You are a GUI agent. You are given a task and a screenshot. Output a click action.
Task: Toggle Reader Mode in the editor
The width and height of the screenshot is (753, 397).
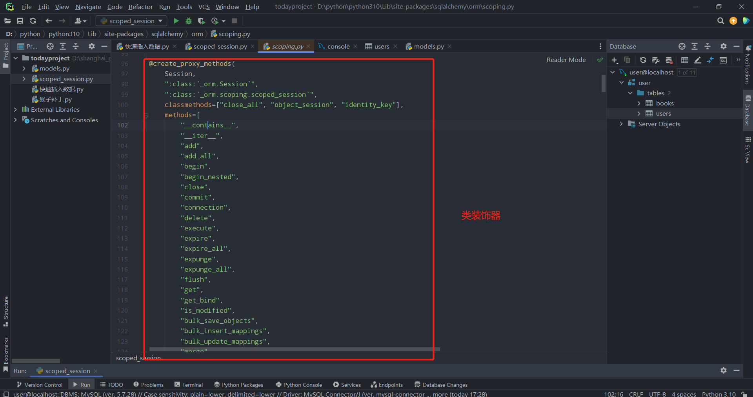click(x=566, y=60)
